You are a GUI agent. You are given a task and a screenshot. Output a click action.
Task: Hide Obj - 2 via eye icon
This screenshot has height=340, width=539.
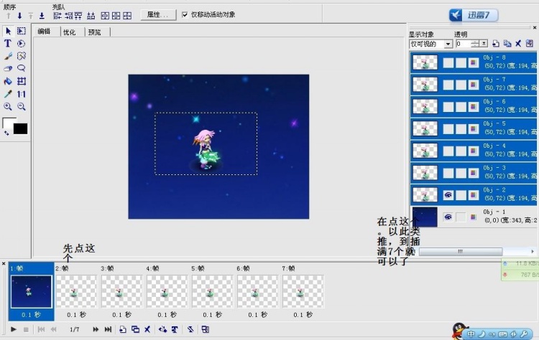pyautogui.click(x=448, y=195)
